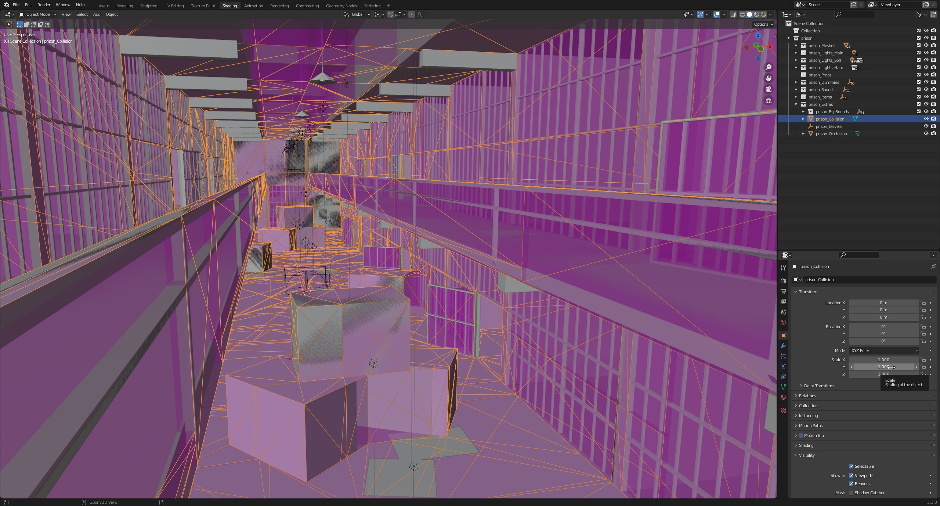This screenshot has height=506, width=940.
Task: Open the Object Mode dropdown
Action: pos(38,14)
